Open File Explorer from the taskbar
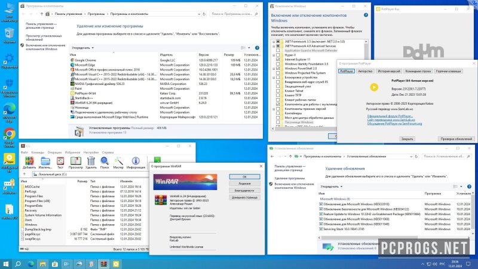Viewport: 478px width, 269px height. tap(42, 264)
